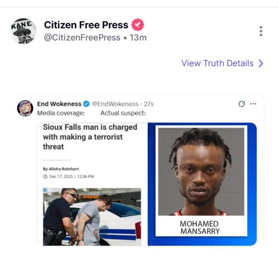Open the View Truth Details link
This screenshot has width=279, height=258.
(x=222, y=64)
